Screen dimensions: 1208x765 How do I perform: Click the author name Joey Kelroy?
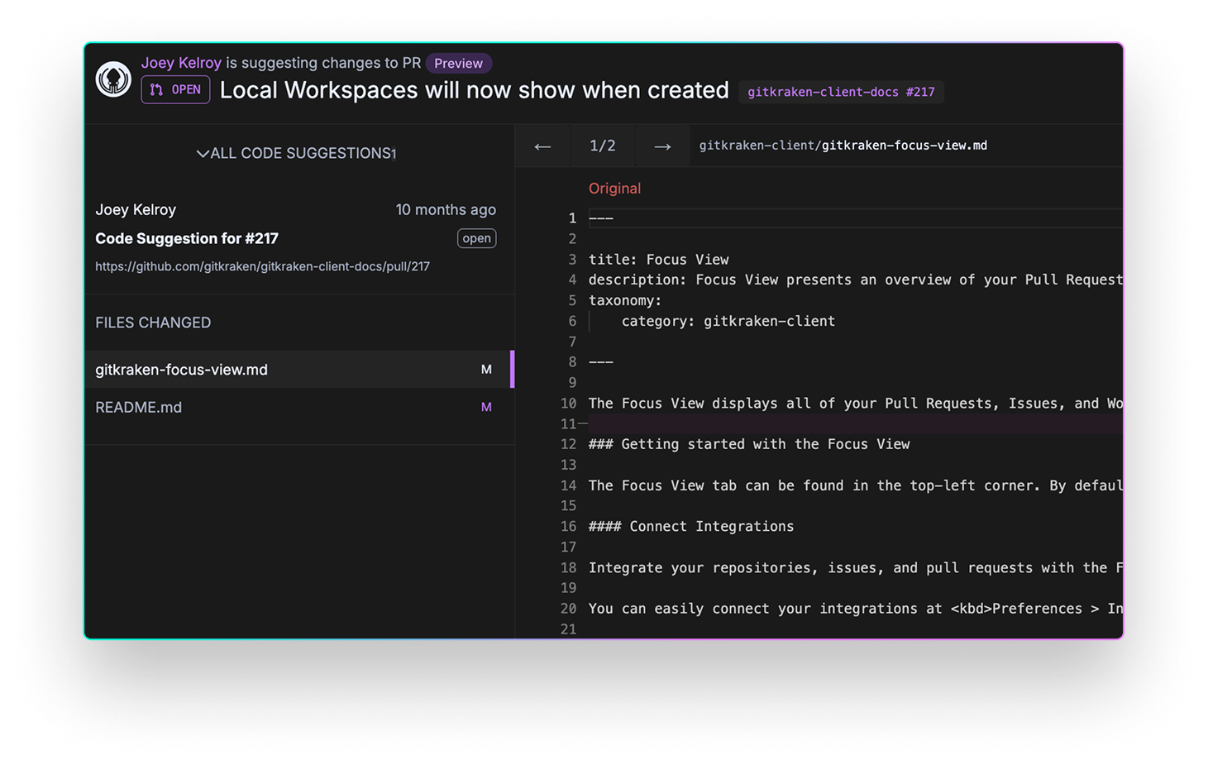[x=181, y=63]
